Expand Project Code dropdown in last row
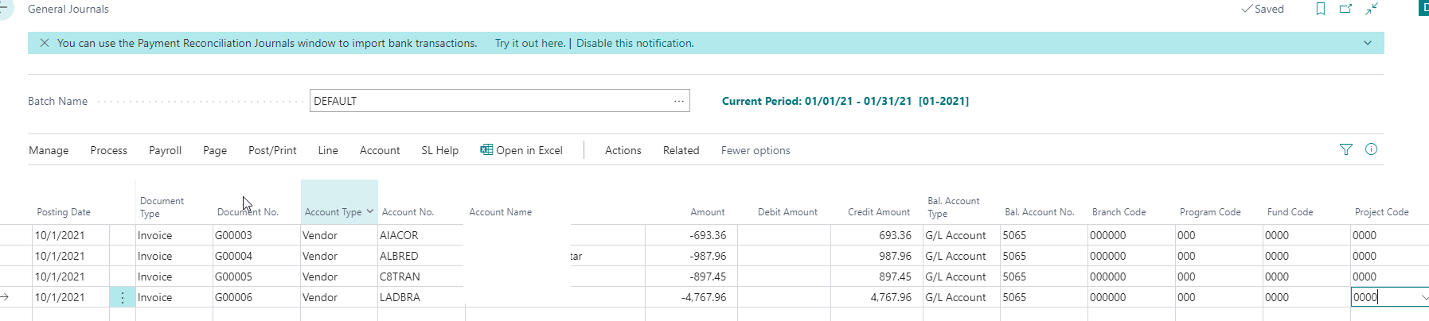Screen dimensions: 1429x321 (1423, 297)
